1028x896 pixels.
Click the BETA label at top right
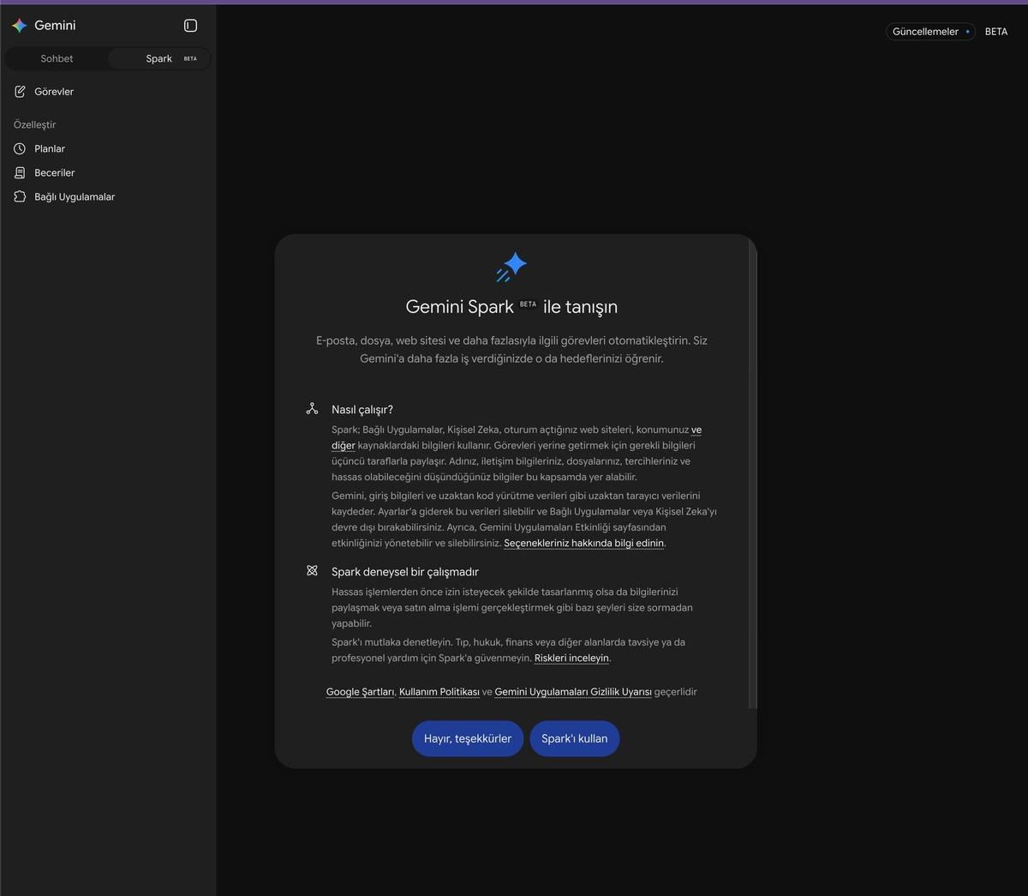[996, 32]
